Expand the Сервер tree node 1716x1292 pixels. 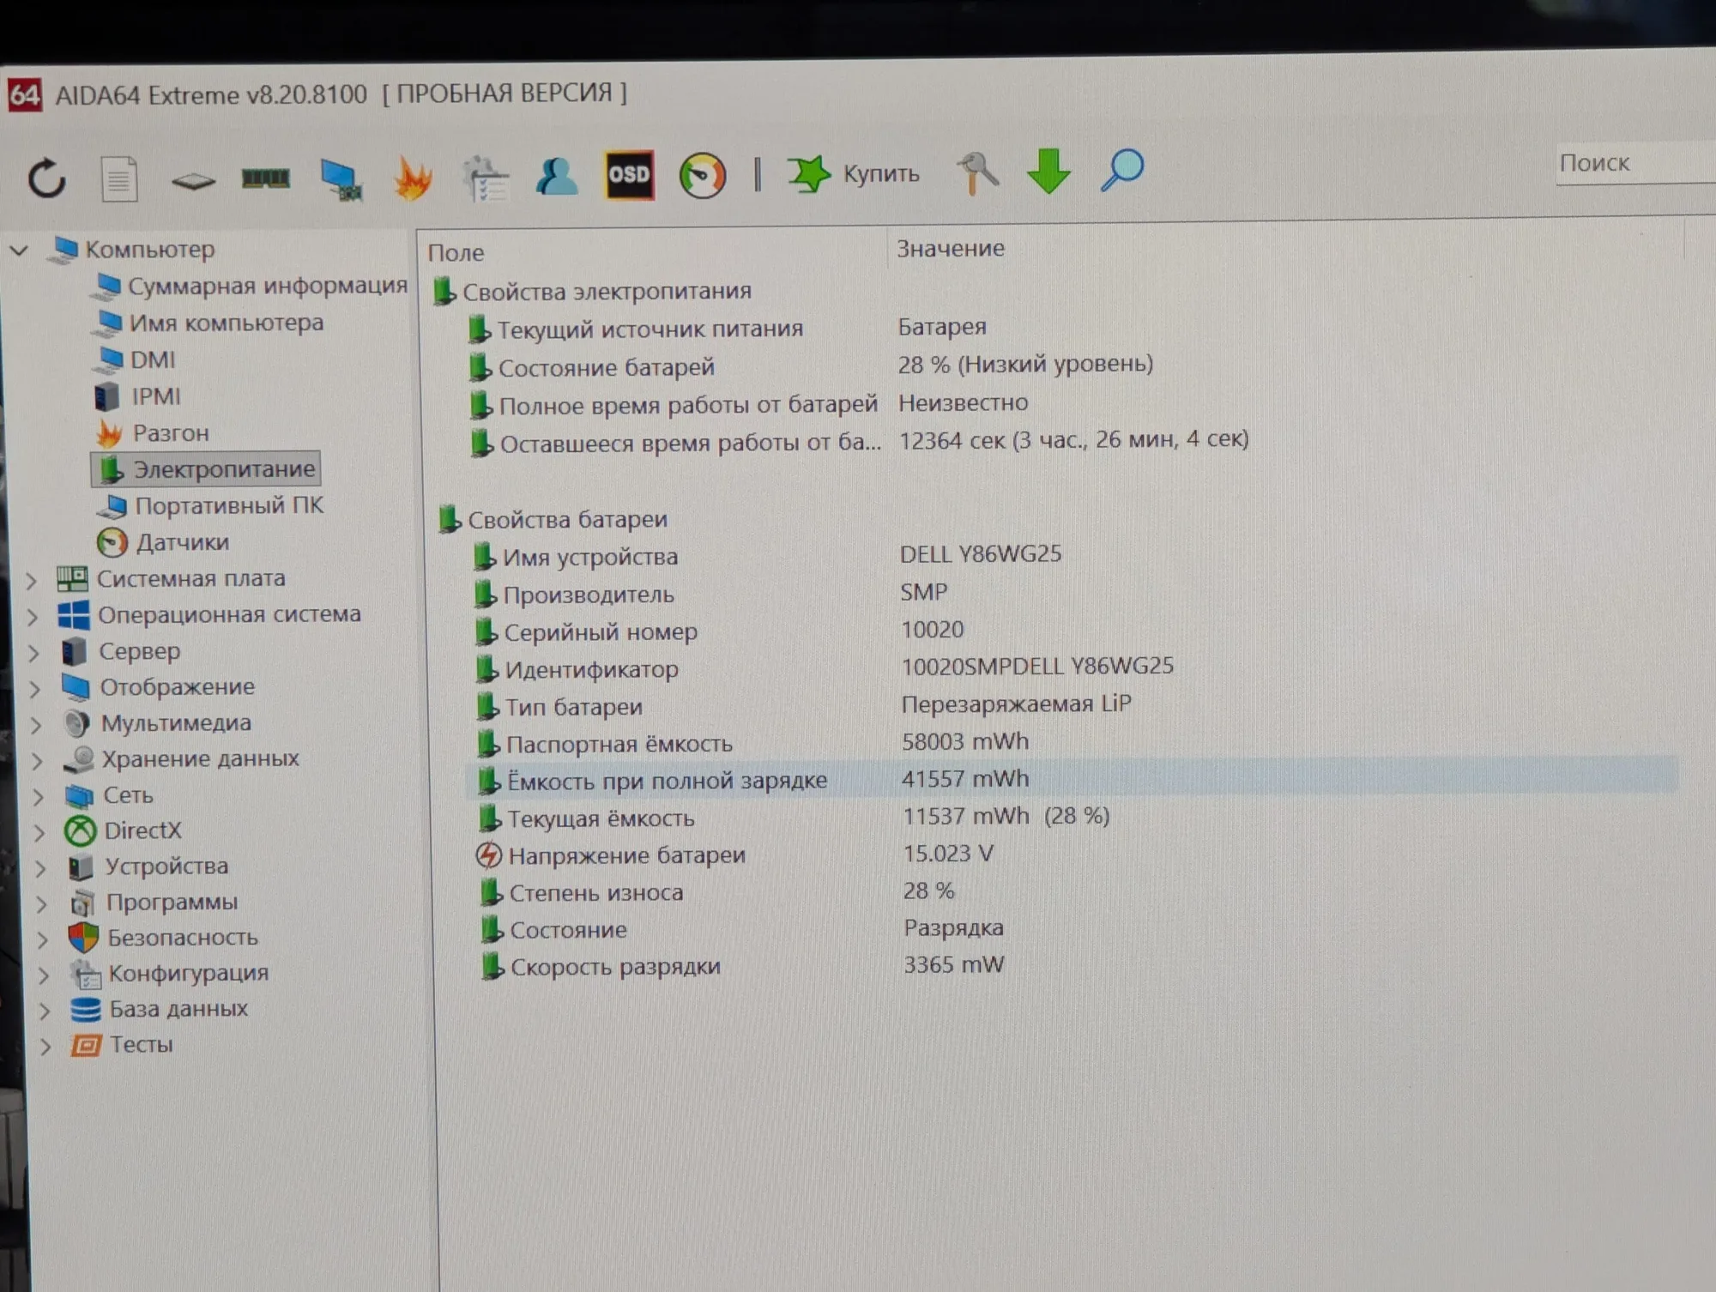[33, 653]
